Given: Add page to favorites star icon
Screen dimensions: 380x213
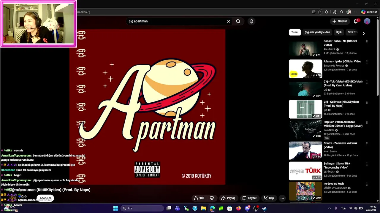Looking at the screenshot, I should [x=319, y=12].
